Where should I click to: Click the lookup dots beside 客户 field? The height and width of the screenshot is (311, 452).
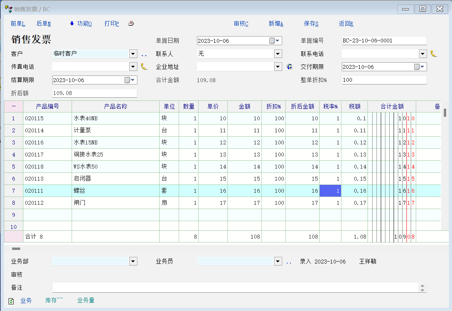(x=144, y=55)
